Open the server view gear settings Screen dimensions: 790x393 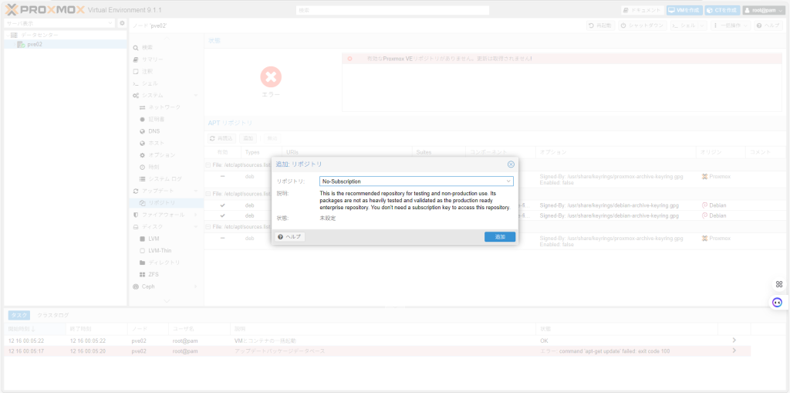tap(122, 23)
